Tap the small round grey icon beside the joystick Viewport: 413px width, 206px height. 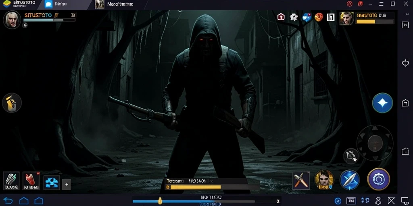[x=351, y=156]
